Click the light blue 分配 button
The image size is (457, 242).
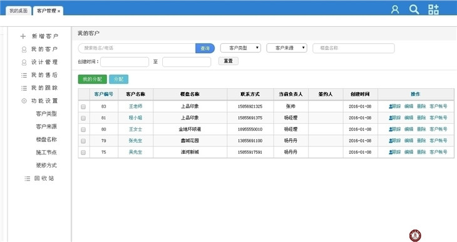118,79
